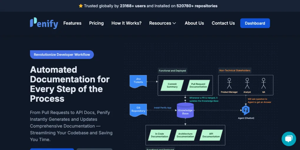Click the 'From Pull Requests to API Docs' paragraph
Screen dimensions: 300x150
coord(71,126)
